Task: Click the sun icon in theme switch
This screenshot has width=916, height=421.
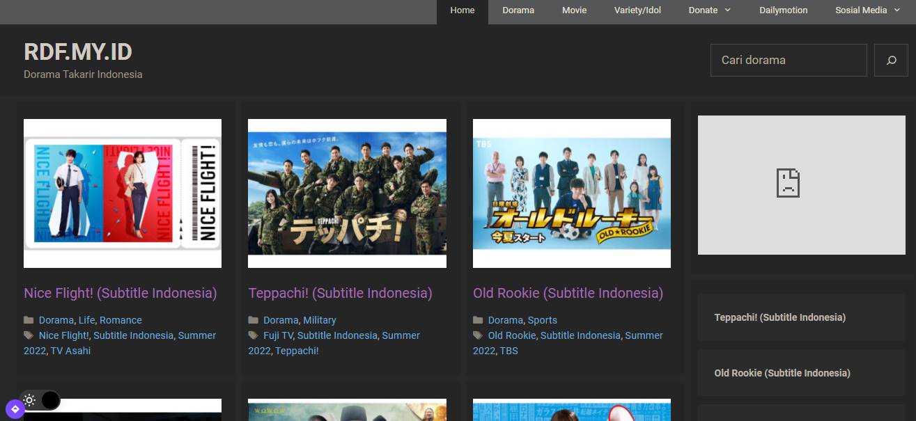Action: coord(29,400)
